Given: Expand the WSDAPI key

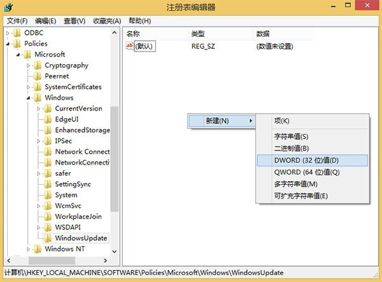Looking at the screenshot, I should click(38, 227).
